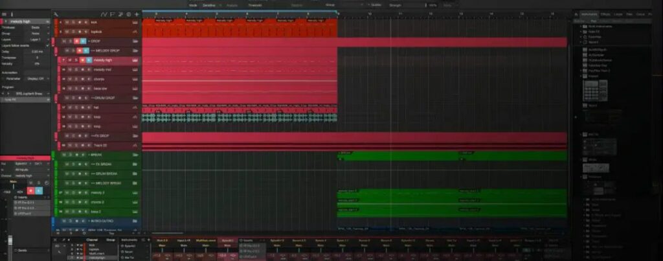Click the plus icon to add tracks
This screenshot has width=663, height=261.
137,14
